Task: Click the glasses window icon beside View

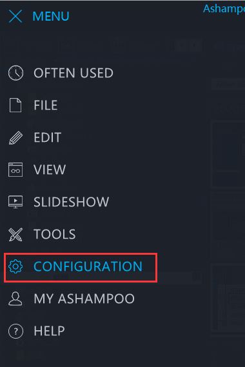Action: click(15, 170)
